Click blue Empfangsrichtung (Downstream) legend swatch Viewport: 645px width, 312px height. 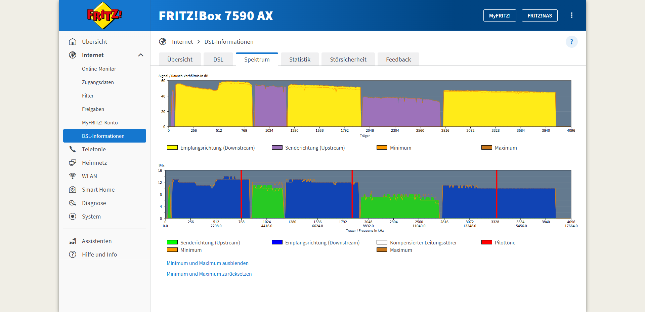click(277, 242)
